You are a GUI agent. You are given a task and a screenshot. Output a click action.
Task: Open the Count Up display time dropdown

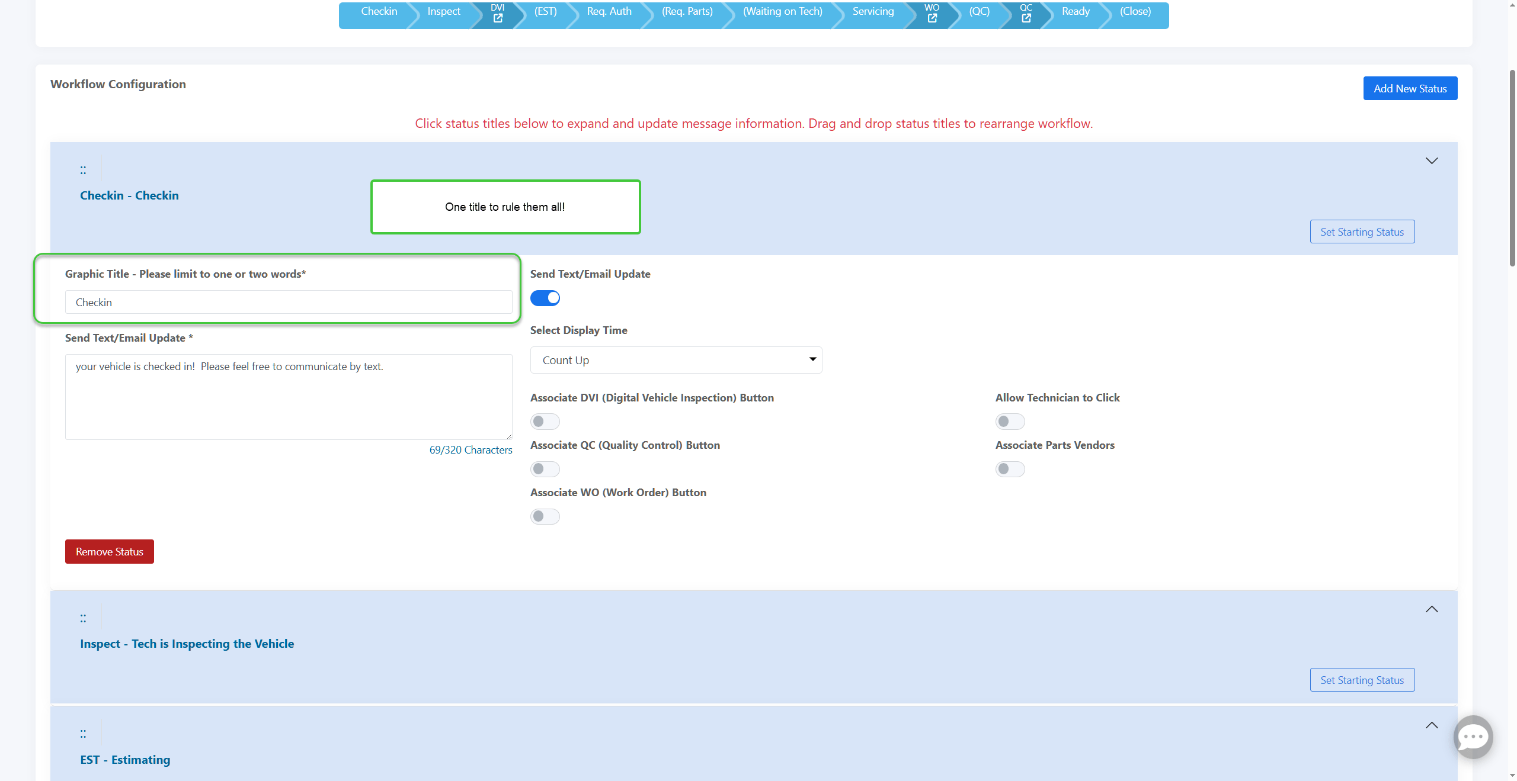pos(676,360)
